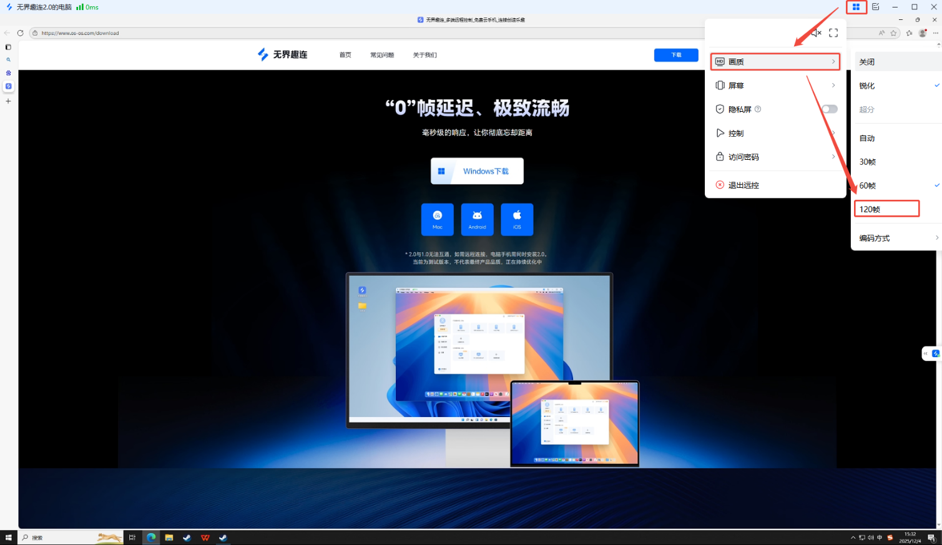Open the 常见问题 FAQ link
The height and width of the screenshot is (545, 942).
point(382,55)
